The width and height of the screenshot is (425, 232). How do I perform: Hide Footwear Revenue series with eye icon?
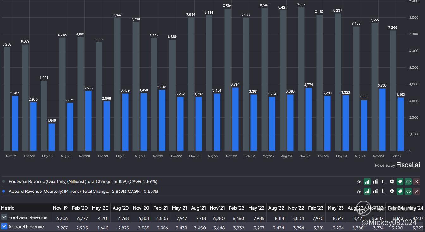coord(408,181)
